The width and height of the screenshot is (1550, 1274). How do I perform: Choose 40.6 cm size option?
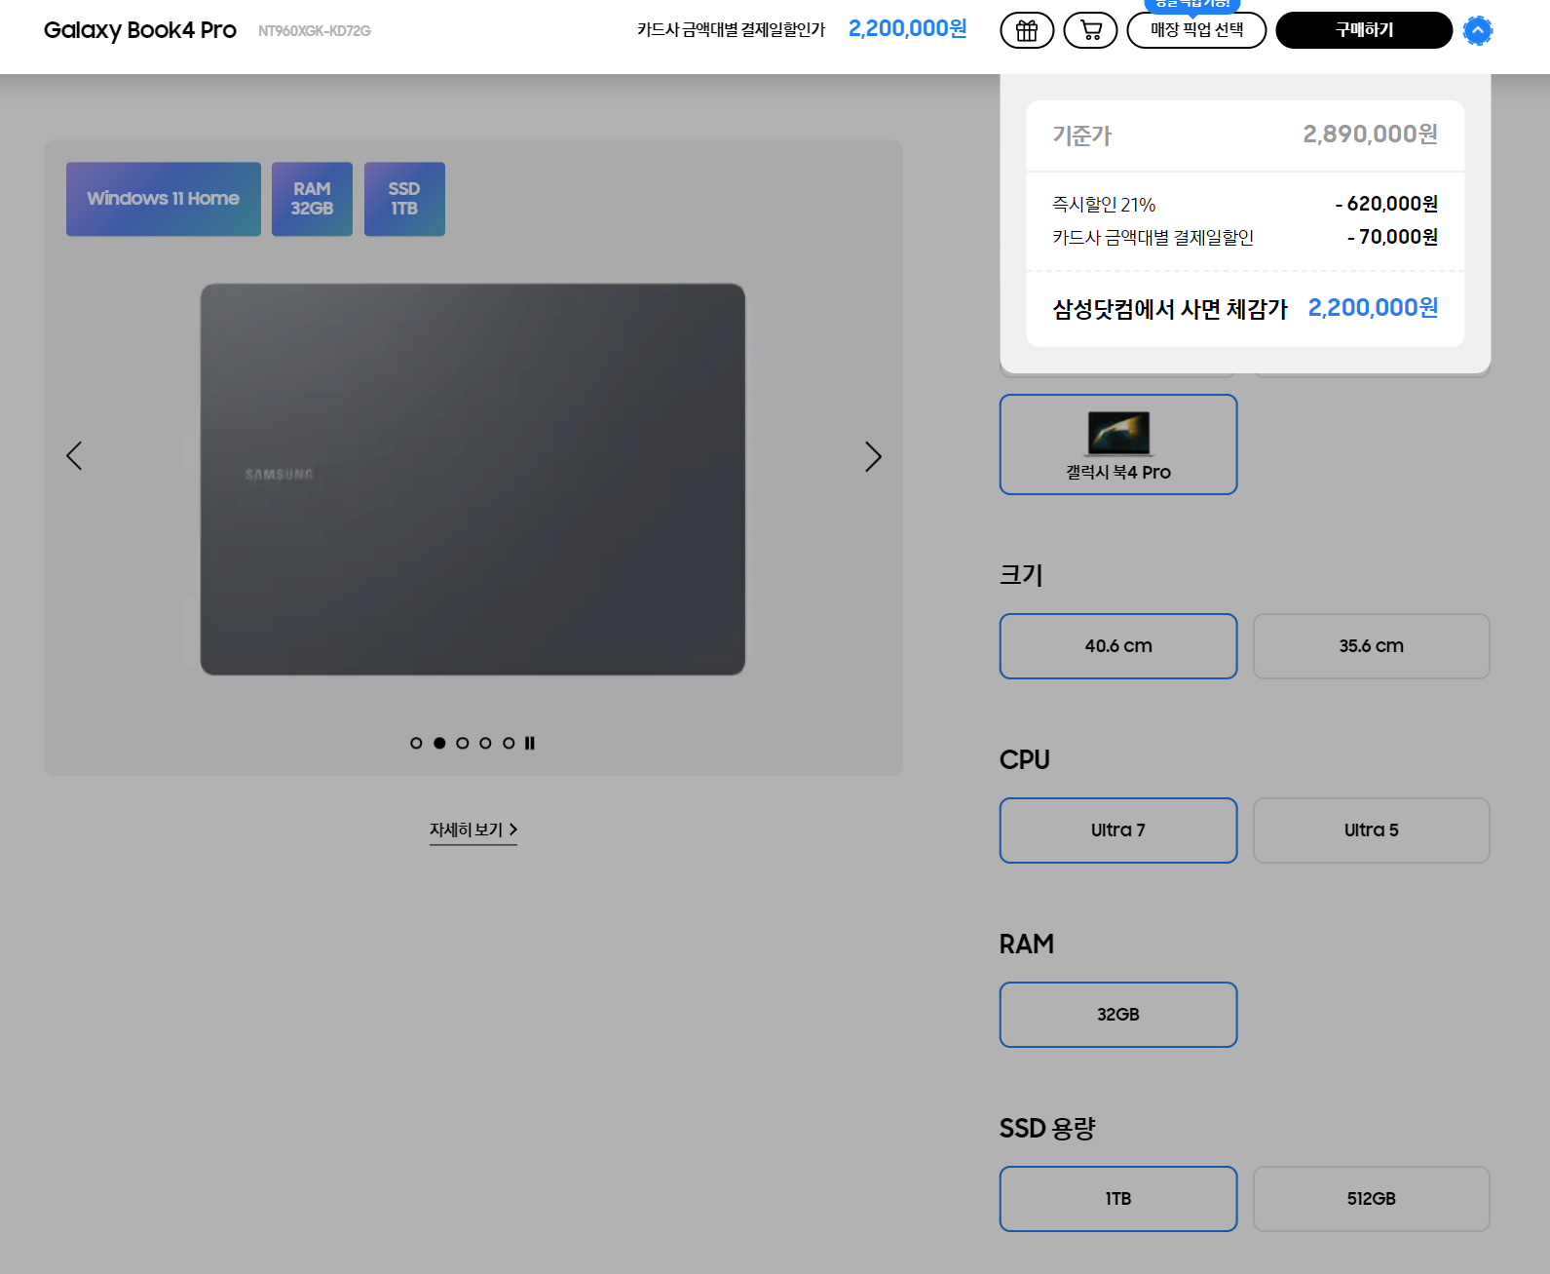pyautogui.click(x=1118, y=646)
